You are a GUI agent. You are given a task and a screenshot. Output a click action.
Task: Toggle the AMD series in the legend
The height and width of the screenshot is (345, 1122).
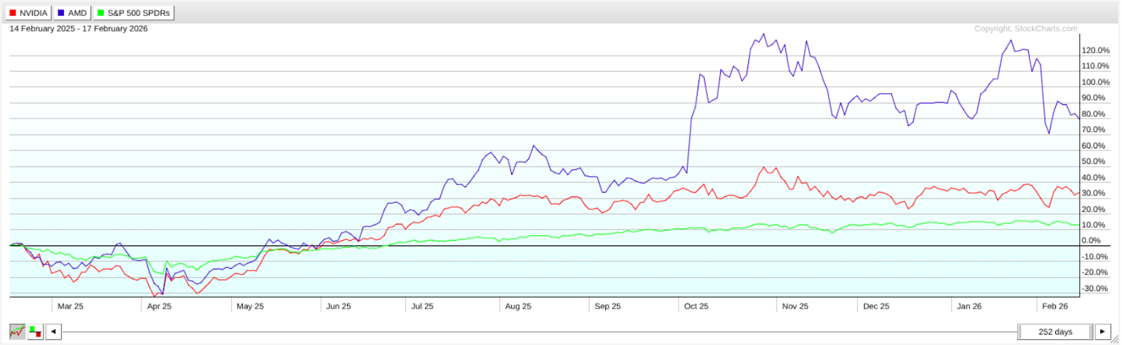[72, 13]
